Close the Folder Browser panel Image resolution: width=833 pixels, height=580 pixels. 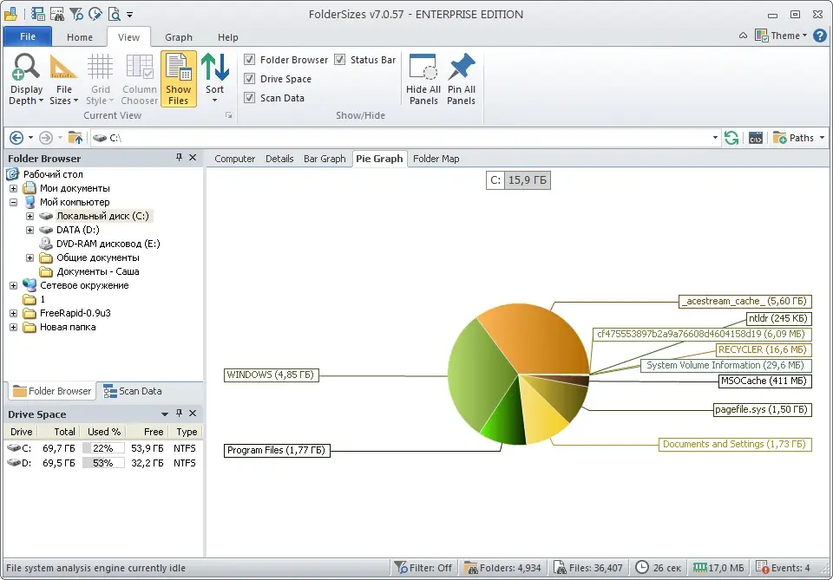click(193, 158)
